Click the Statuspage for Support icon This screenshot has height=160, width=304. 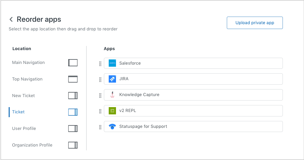[x=112, y=126]
